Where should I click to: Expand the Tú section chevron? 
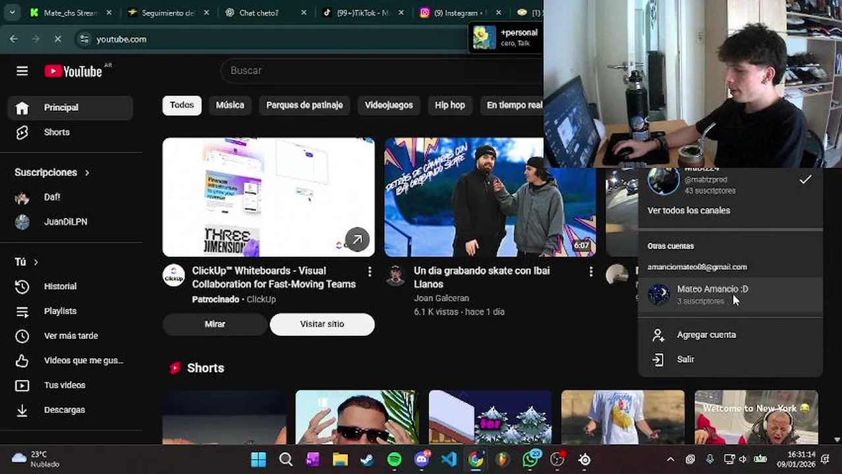pos(36,262)
